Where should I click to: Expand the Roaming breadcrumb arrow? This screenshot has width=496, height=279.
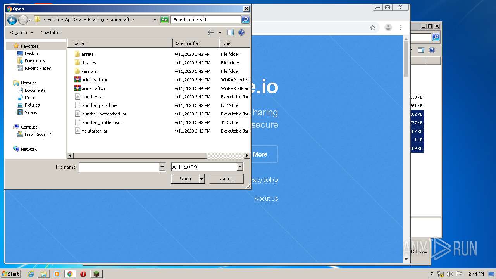[107, 19]
